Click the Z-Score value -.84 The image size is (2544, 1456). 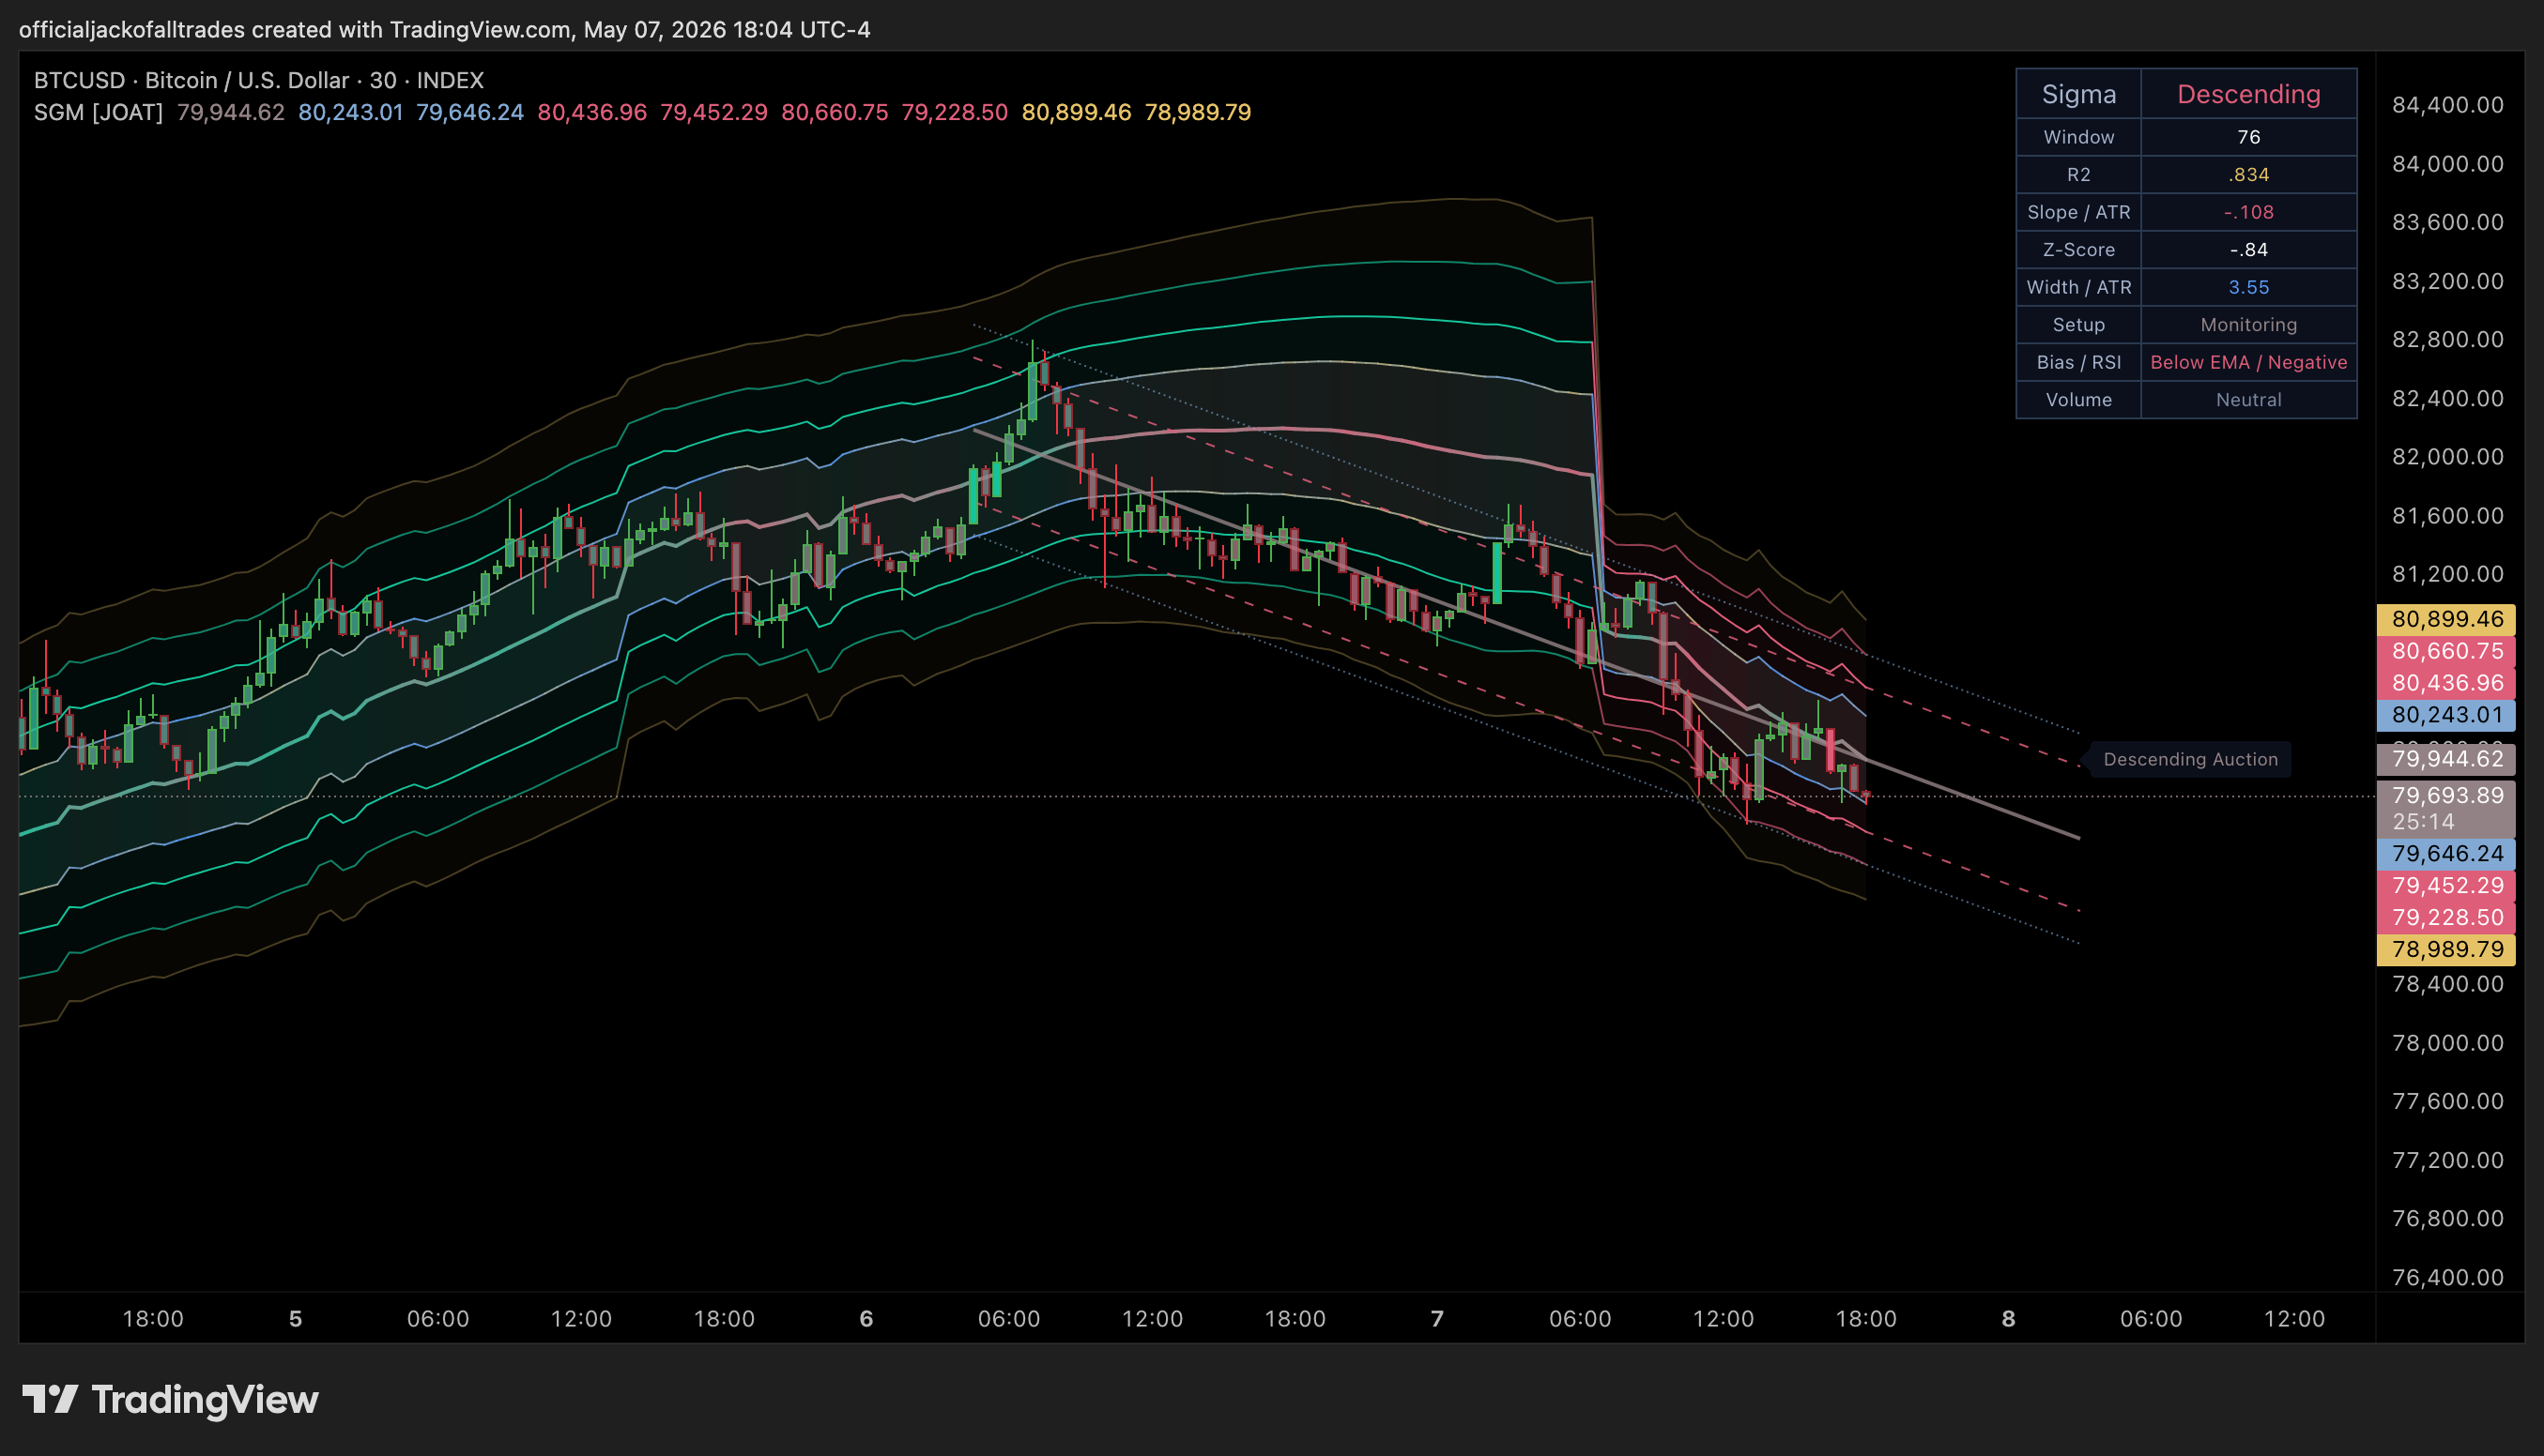(x=2249, y=249)
